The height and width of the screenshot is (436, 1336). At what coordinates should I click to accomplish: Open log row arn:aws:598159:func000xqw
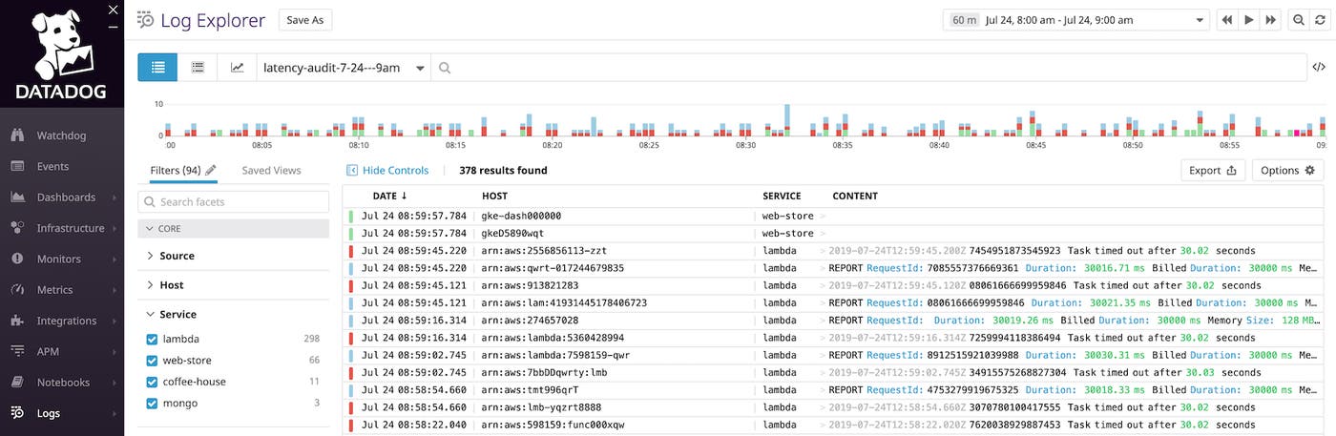835,425
